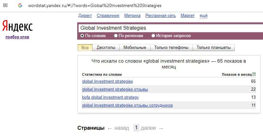Click the help question mark icon
This screenshot has width=263, height=138.
[x=254, y=74]
